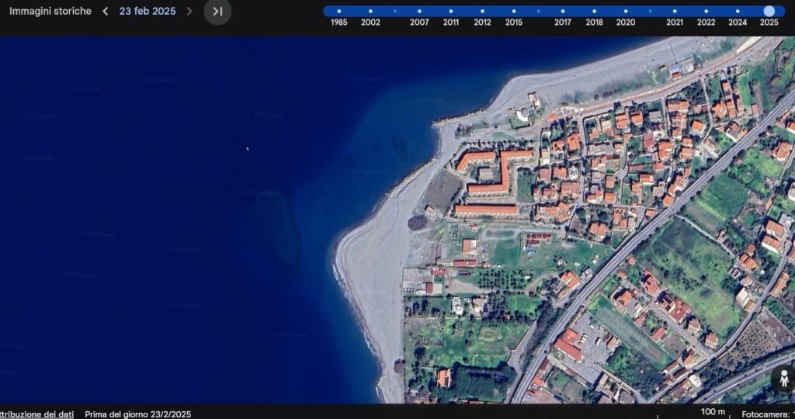Switch to 2017 historical imagery

[x=563, y=12]
